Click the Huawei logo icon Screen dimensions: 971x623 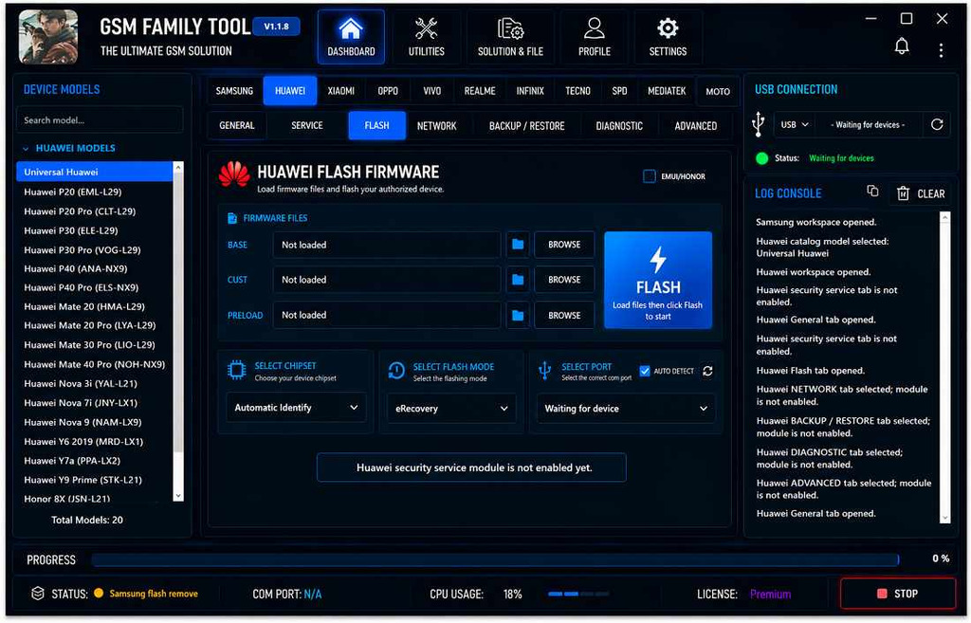coord(234,174)
